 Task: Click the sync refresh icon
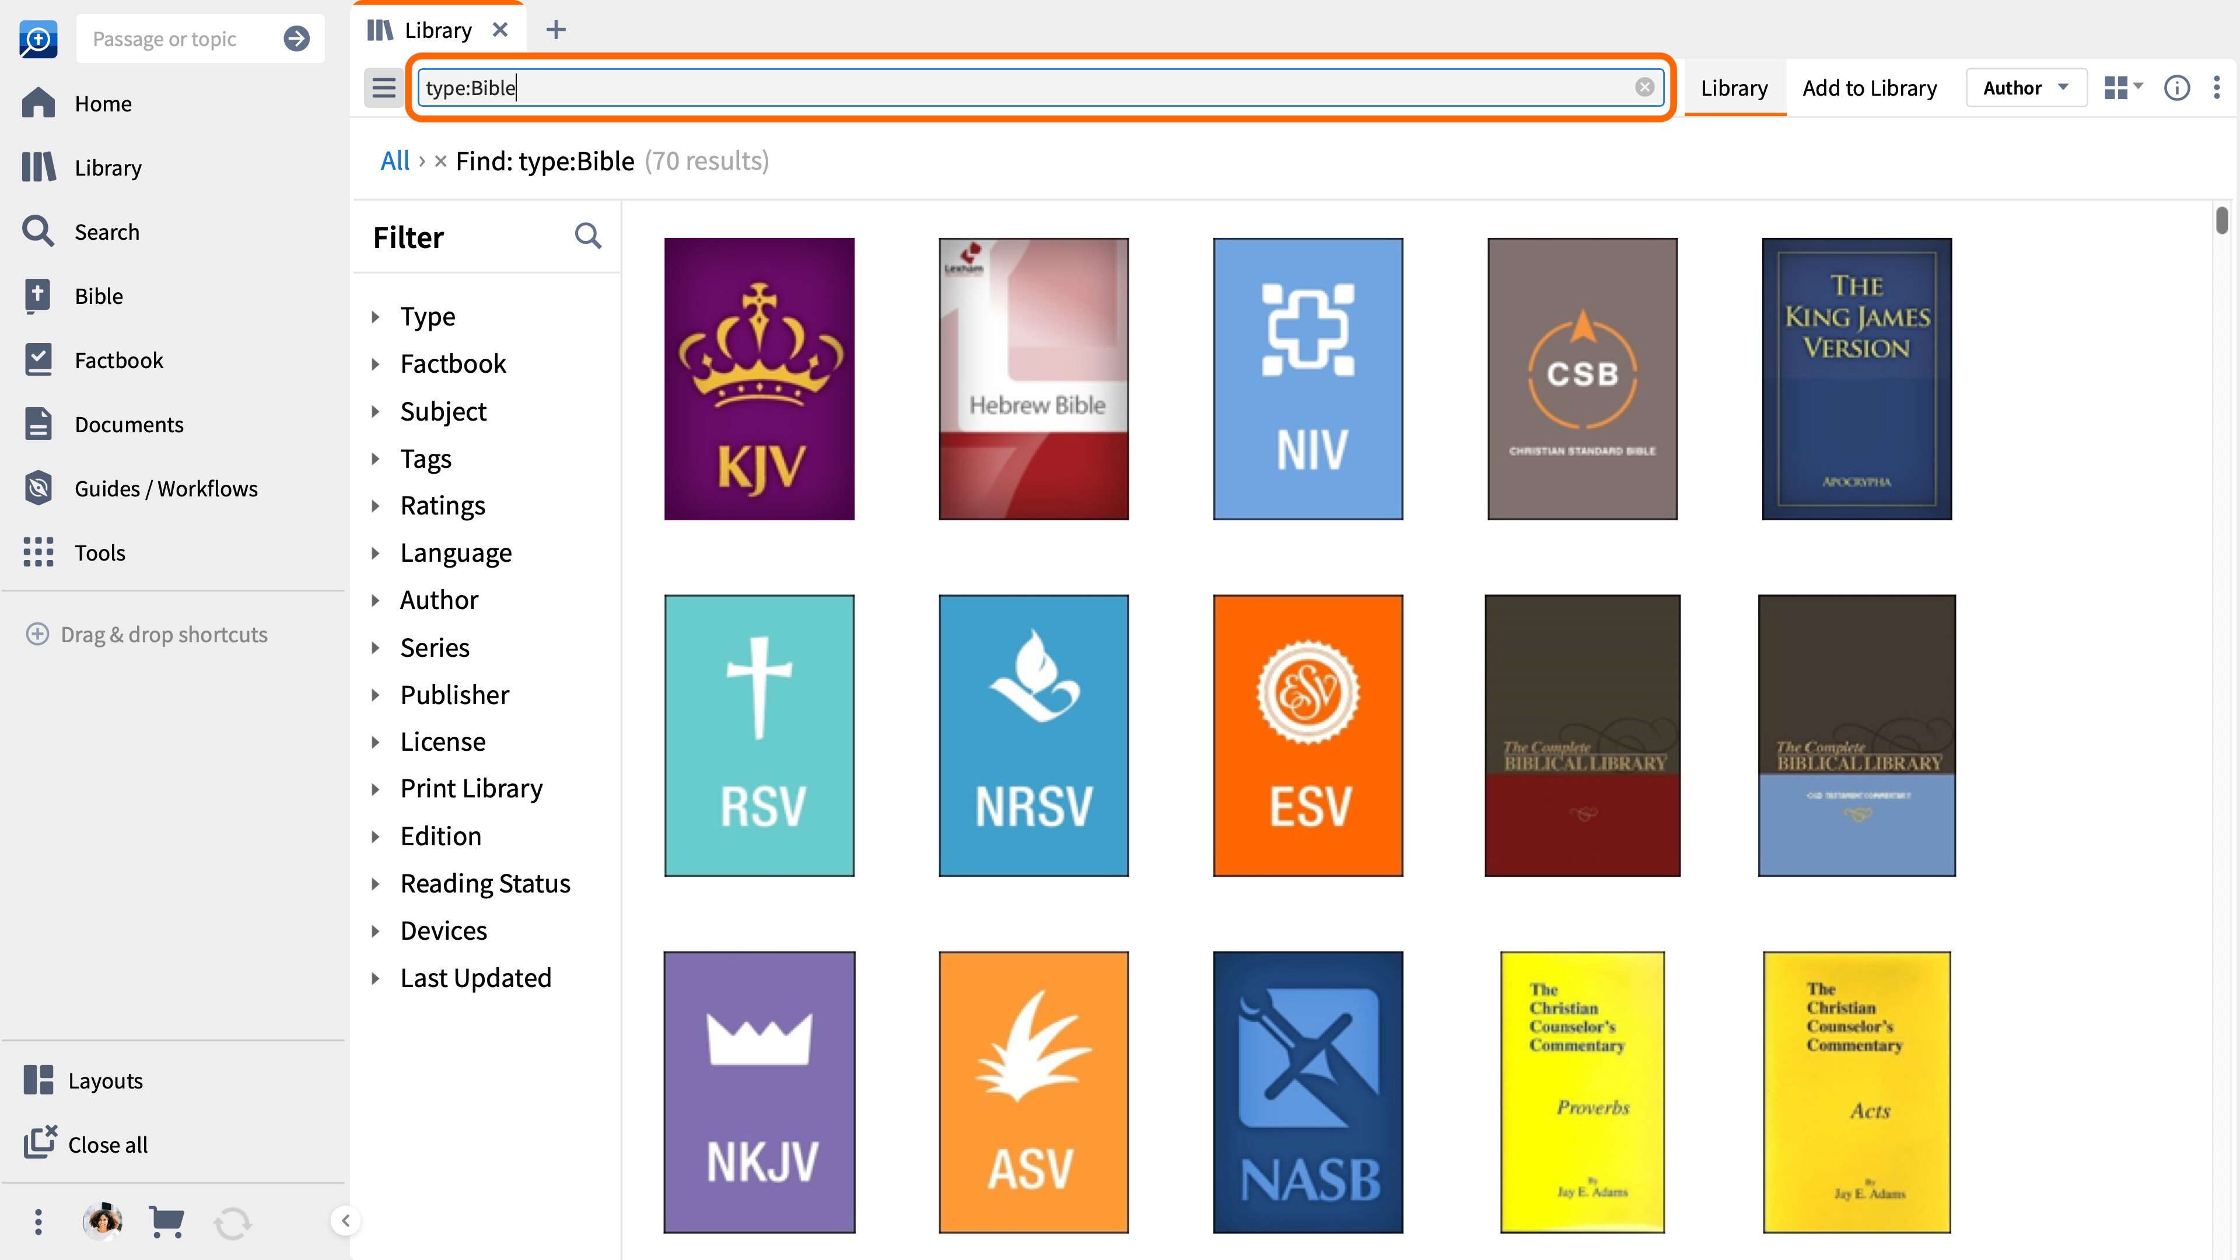point(232,1223)
